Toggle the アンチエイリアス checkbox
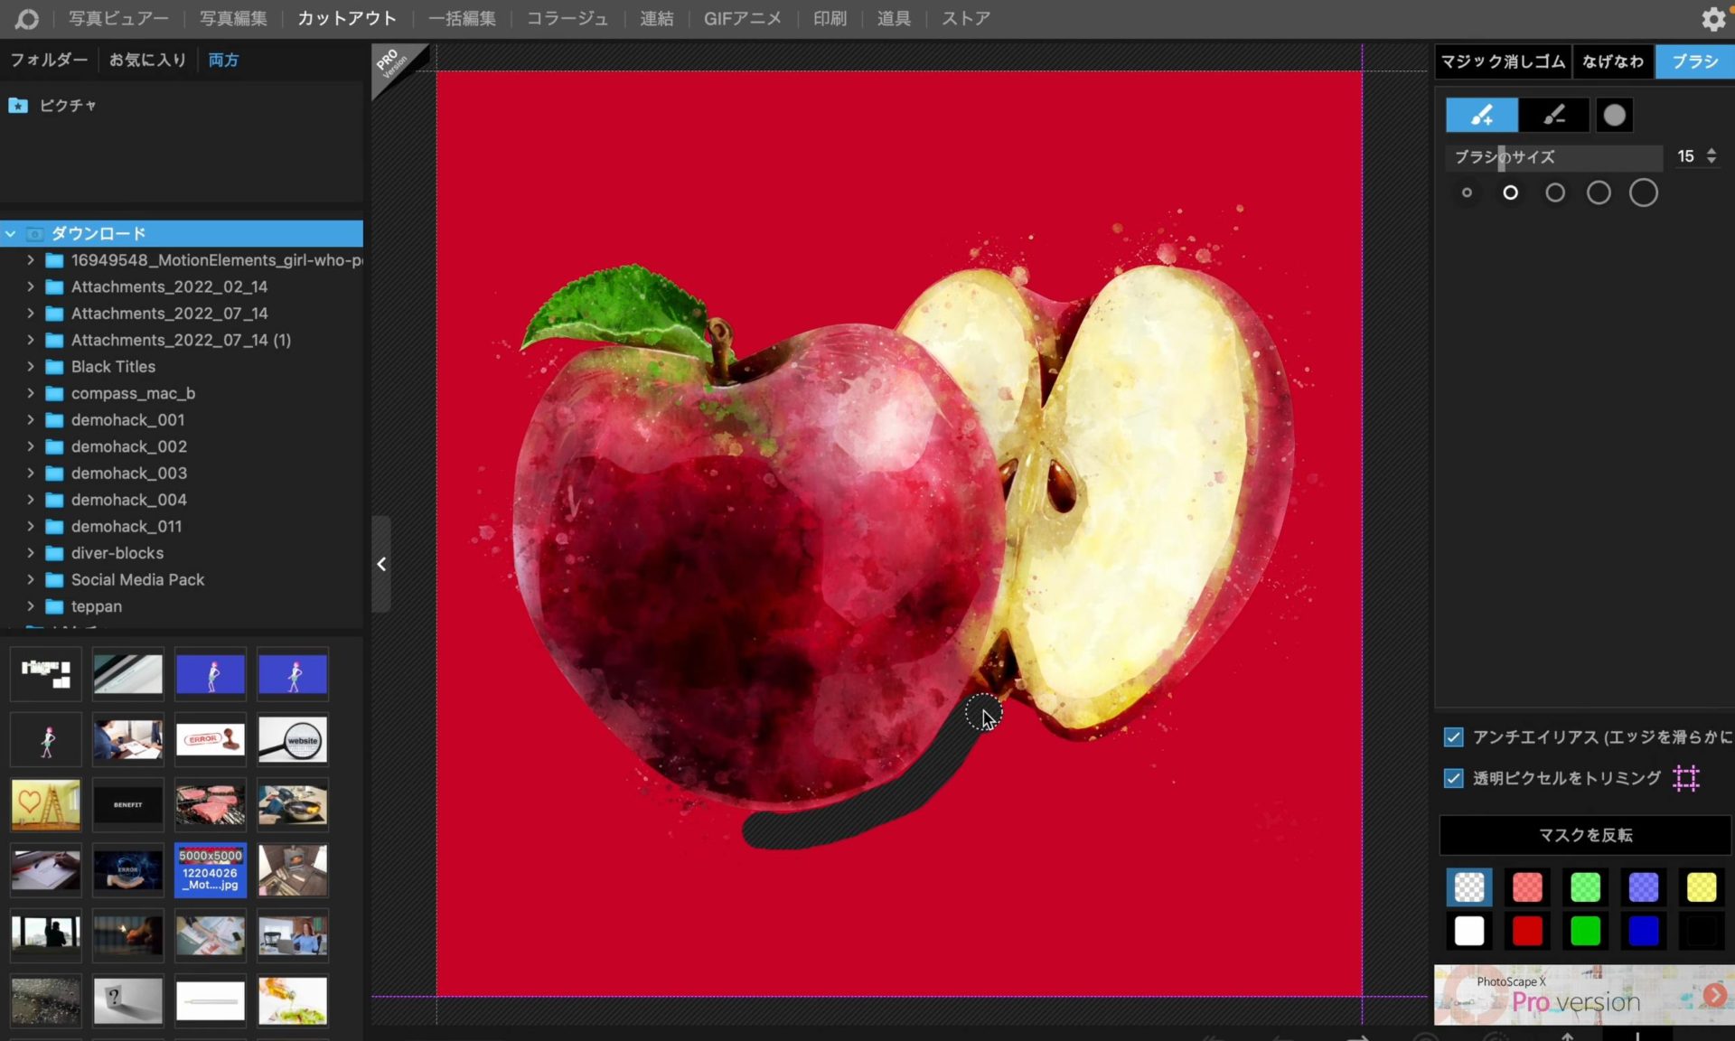 (x=1453, y=737)
